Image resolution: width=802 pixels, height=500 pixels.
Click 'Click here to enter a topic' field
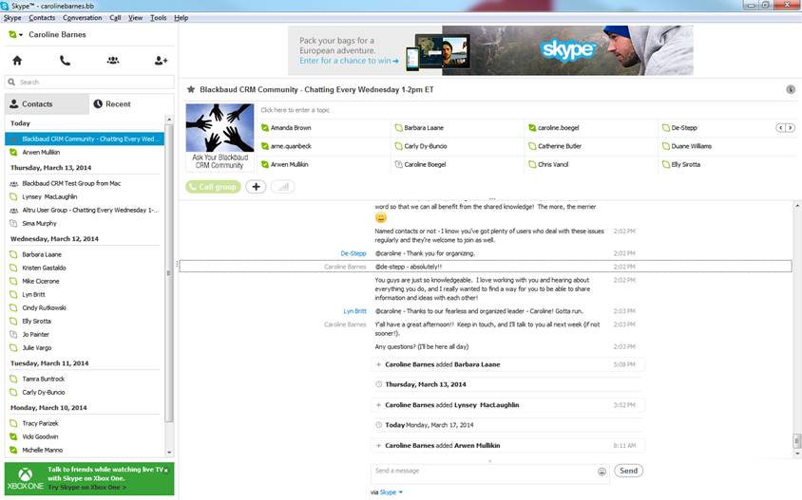[x=296, y=110]
